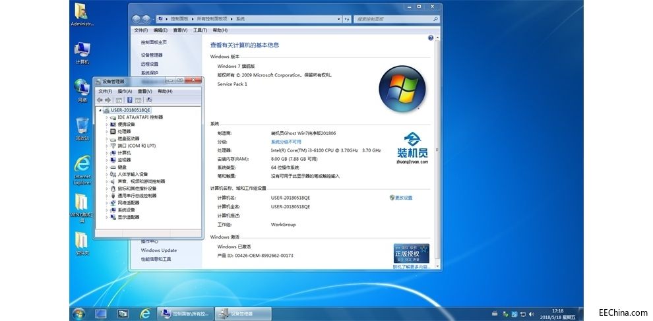Expand the 磁盘驱动器 node

click(107, 138)
